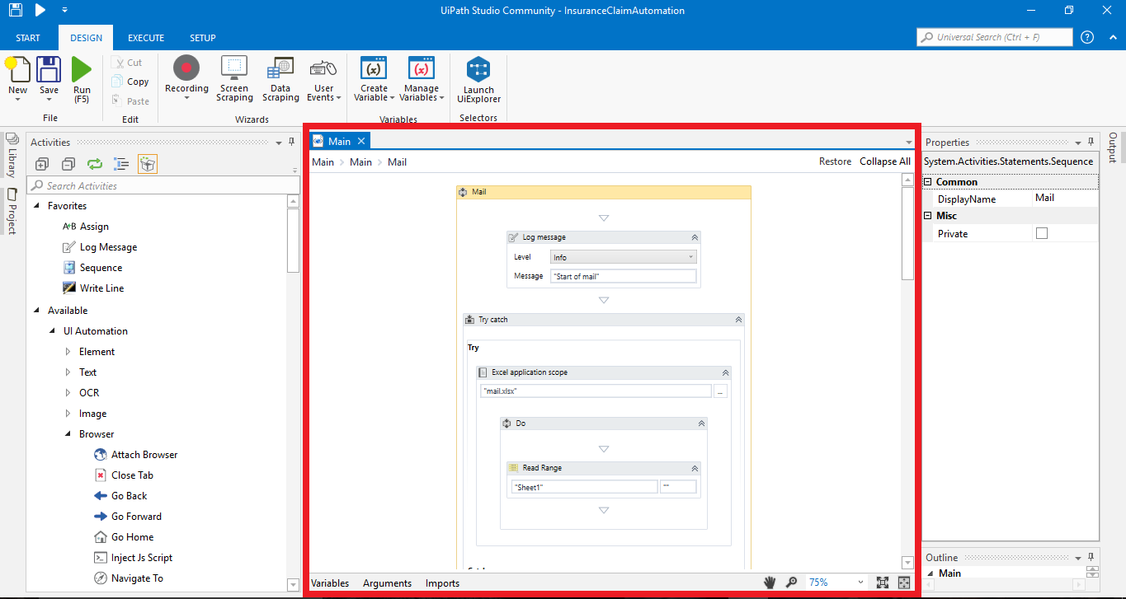
Task: Toggle overview panel icon in designer
Action: pos(904,583)
